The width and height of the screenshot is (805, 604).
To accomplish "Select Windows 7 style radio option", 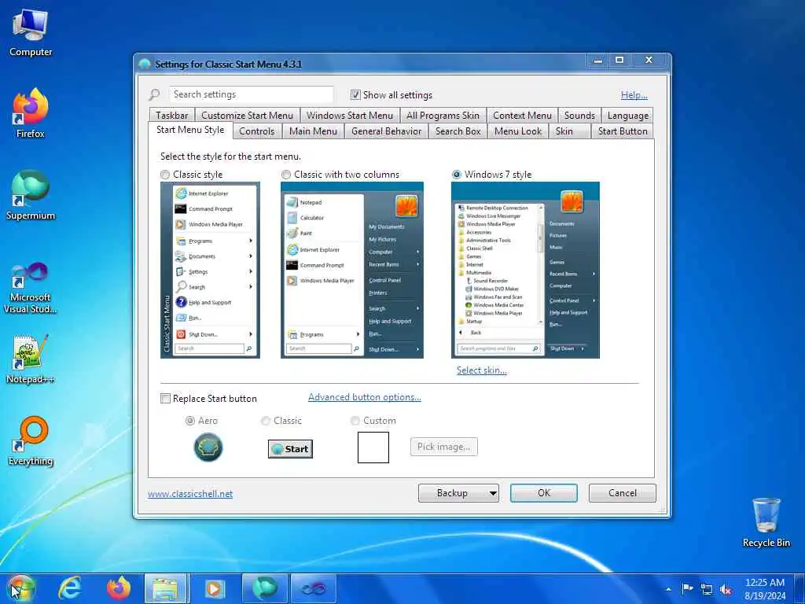I will click(457, 175).
